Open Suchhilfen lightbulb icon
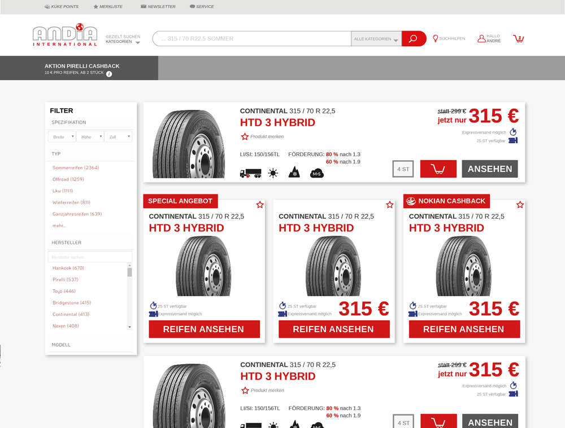This screenshot has width=565, height=428. coord(435,38)
